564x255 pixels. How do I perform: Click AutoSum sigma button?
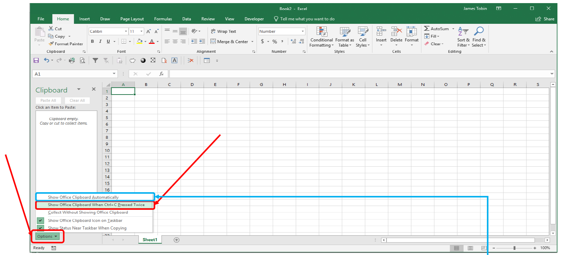click(x=437, y=29)
